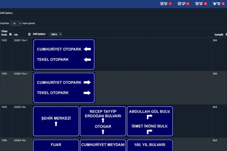The height and width of the screenshot is (151, 227).
Task: Click the ŞEHİR MERKEZİ sign panel
Action: [x=56, y=121]
